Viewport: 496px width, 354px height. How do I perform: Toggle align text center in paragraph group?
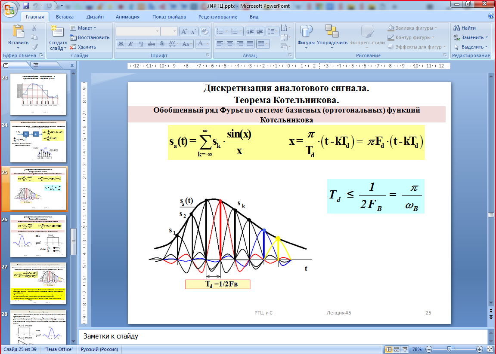tap(230, 43)
